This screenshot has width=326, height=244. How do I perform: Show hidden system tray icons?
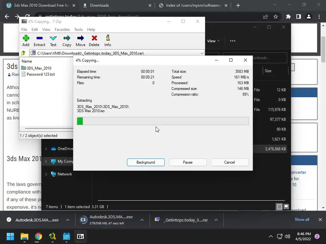click(271, 236)
